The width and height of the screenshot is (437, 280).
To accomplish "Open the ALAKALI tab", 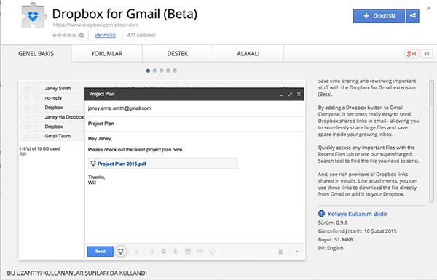I will click(248, 53).
